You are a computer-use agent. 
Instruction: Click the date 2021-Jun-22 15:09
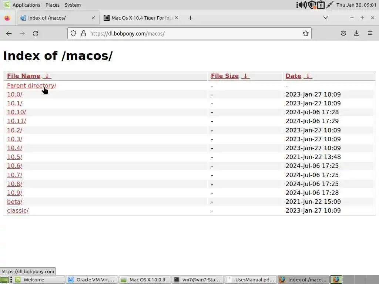pyautogui.click(x=313, y=202)
